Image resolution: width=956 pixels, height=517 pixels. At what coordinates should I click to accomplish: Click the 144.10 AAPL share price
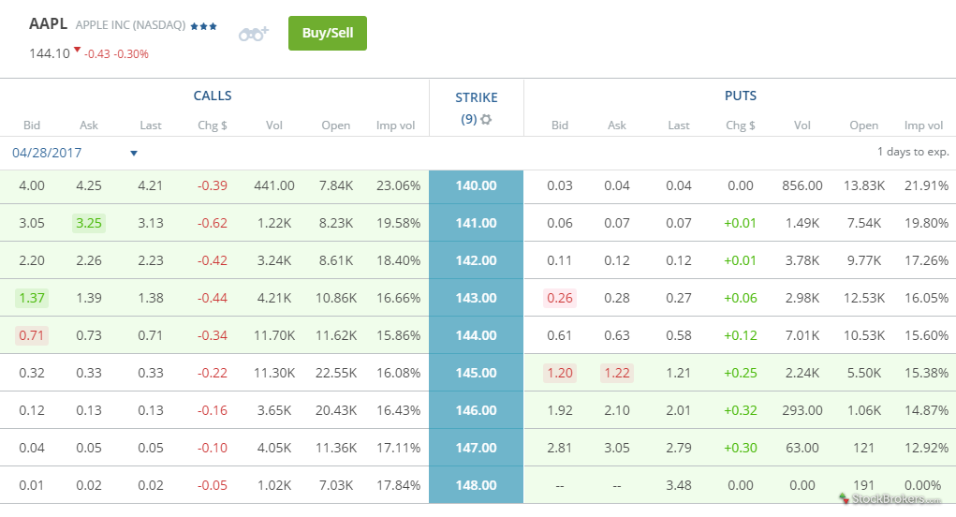[50, 53]
